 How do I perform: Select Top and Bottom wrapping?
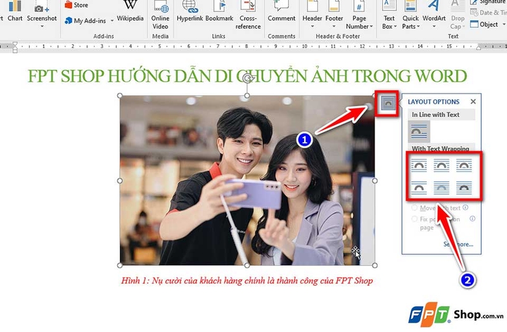pos(419,188)
